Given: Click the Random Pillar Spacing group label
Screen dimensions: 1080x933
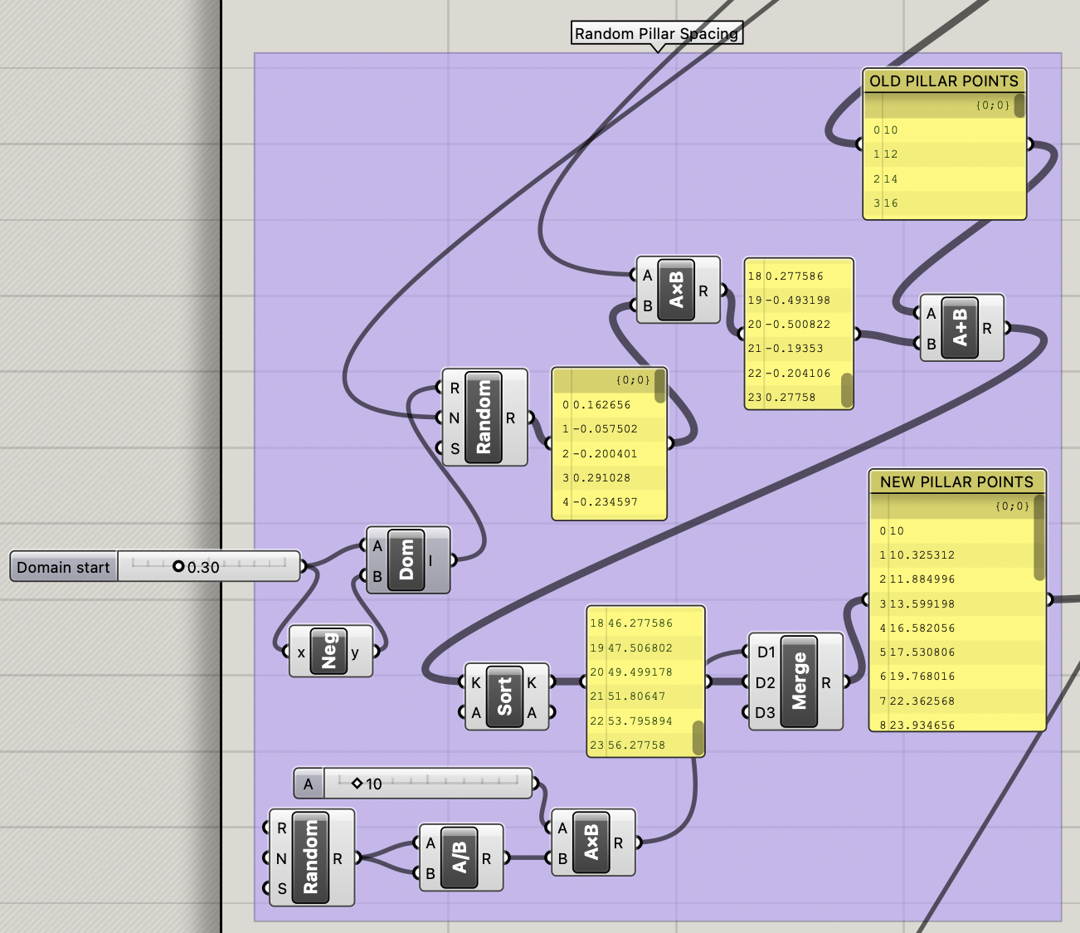Looking at the screenshot, I should 656,33.
